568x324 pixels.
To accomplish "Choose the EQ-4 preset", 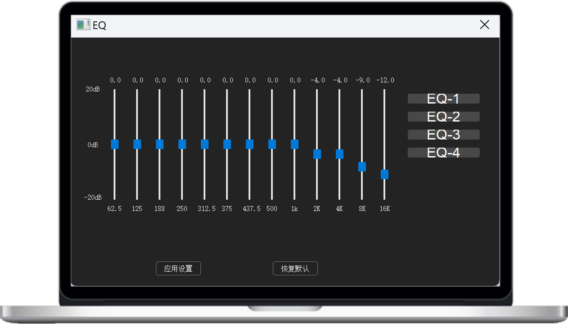I will tap(443, 153).
